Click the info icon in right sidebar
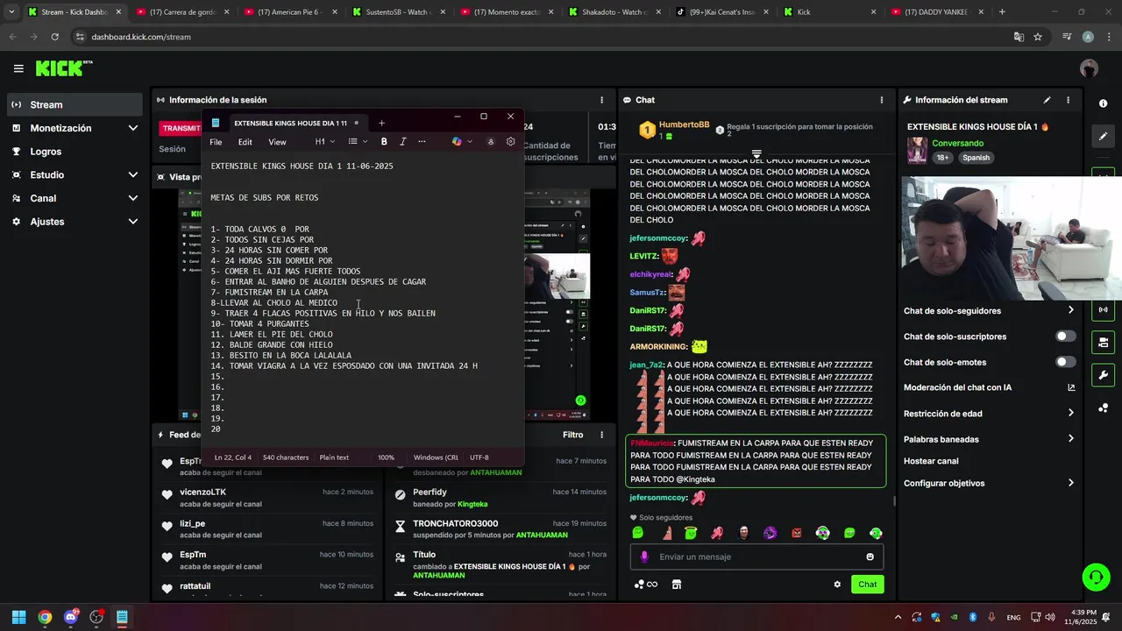This screenshot has height=631, width=1122. click(1103, 103)
